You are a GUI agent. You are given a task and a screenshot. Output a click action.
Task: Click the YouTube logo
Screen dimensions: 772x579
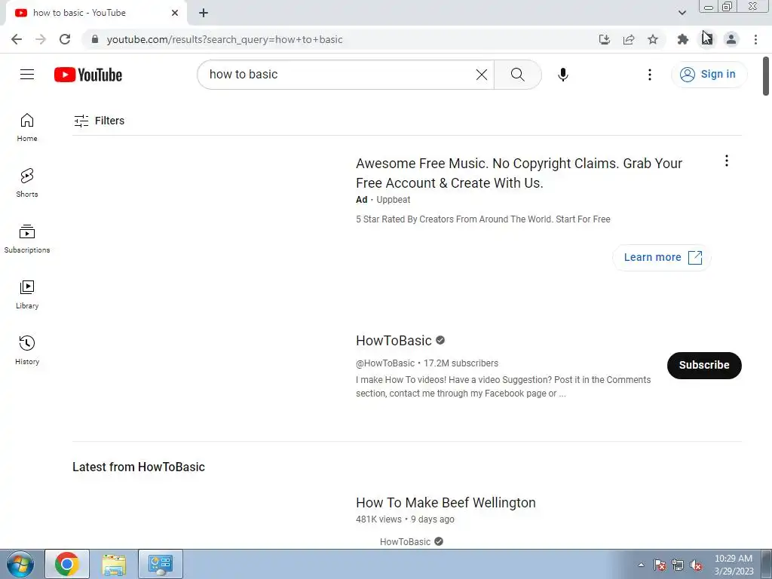tap(88, 75)
